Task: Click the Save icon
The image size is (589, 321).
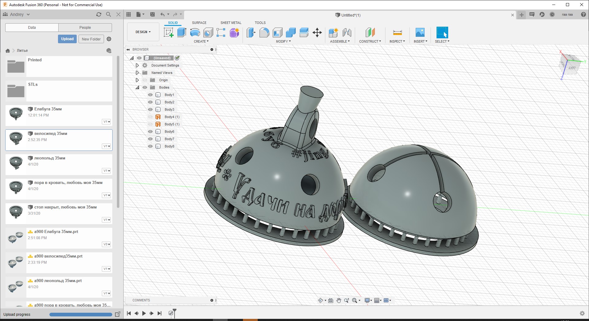Action: pos(152,14)
